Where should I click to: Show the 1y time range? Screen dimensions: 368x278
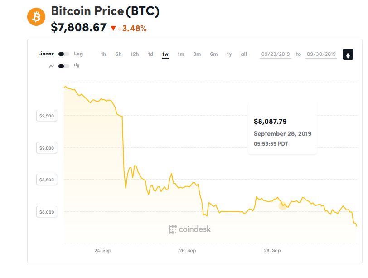pos(229,54)
